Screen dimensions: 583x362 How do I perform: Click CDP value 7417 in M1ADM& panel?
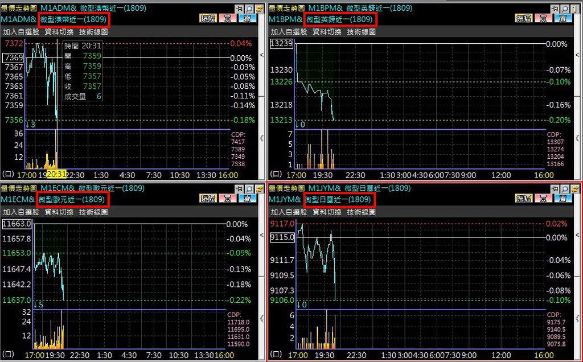point(238,142)
